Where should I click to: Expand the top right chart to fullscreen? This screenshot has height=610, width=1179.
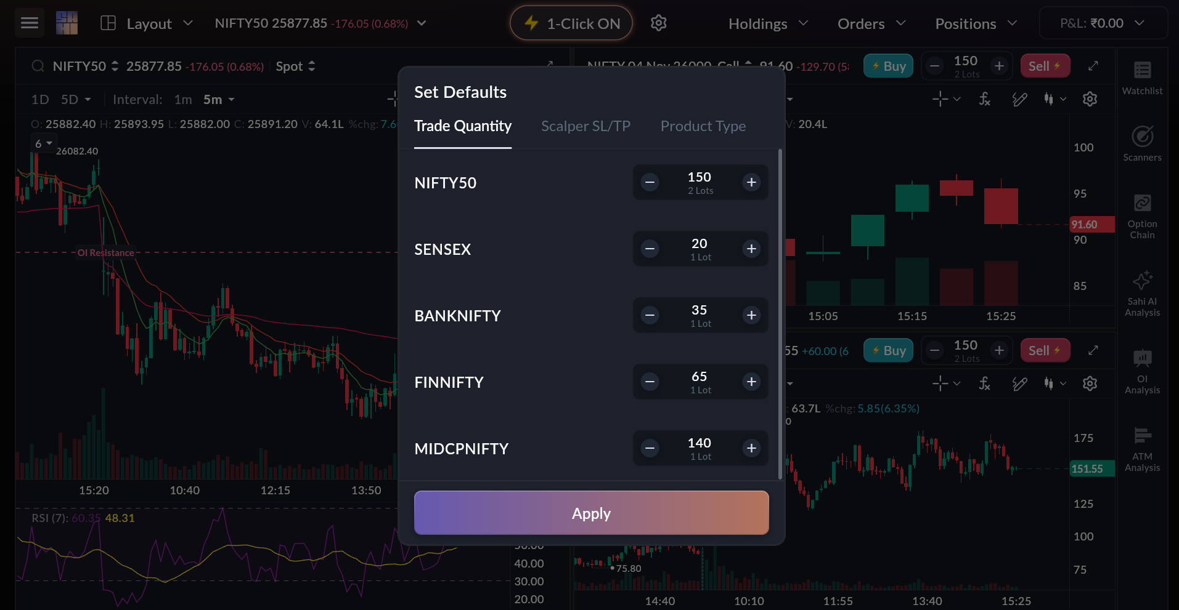[1093, 66]
